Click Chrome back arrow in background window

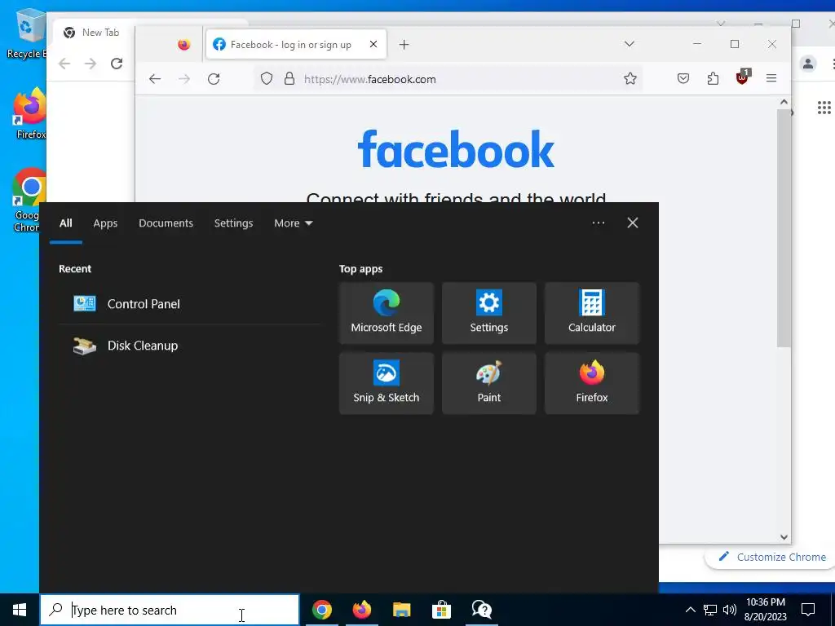[x=64, y=64]
